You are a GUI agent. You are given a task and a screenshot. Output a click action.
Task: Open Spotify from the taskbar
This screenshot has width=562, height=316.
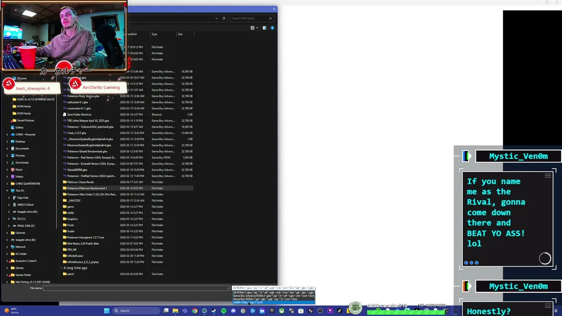(223, 311)
